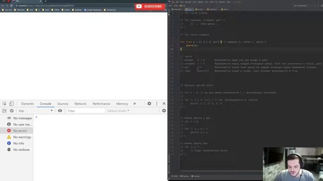Screen dimensions: 323x181
Task: Open the first tool window button in the IDE bottom bar
Action: 175,176
